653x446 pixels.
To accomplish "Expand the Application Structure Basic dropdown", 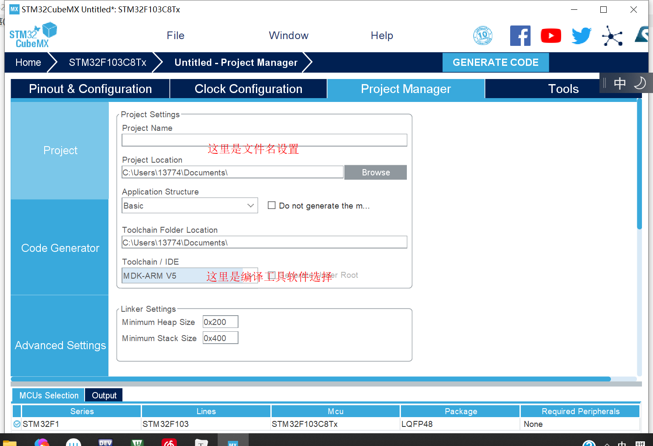I will tap(190, 206).
